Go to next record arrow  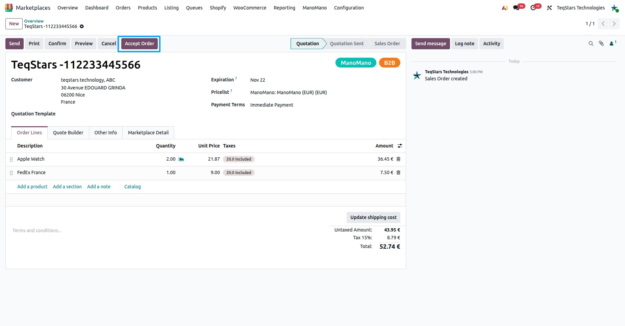614,24
